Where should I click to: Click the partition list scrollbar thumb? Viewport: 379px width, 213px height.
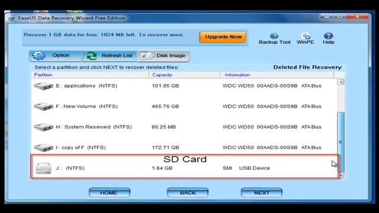(x=341, y=142)
